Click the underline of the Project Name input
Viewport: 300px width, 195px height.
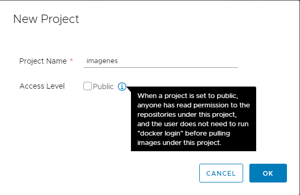161,67
